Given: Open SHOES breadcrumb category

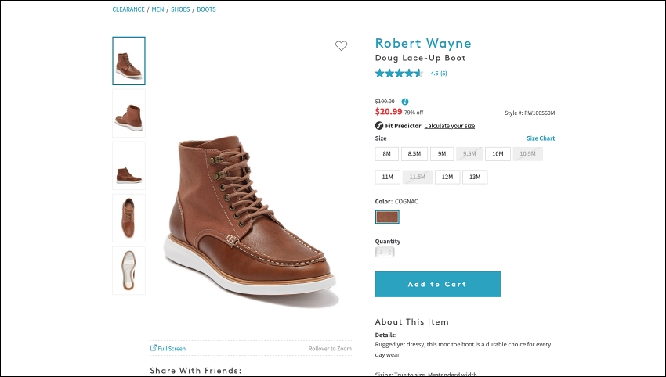Looking at the screenshot, I should [180, 9].
